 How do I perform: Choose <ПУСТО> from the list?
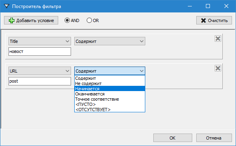pos(110,104)
